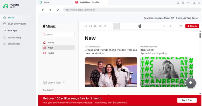Open the playing next queue list
Screen dimensions: 202x106
click(x=181, y=26)
